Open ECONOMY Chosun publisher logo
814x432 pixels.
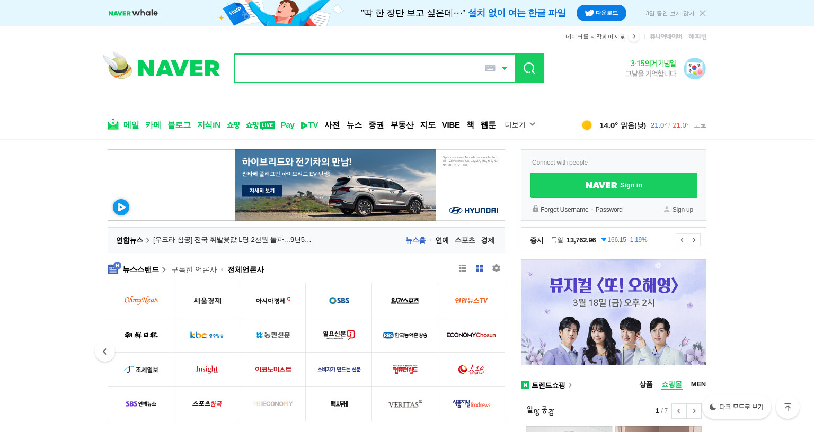coord(471,335)
